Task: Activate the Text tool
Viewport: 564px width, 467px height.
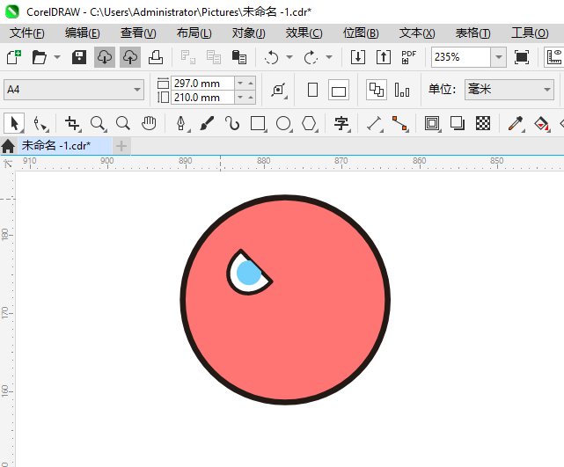Action: pos(341,123)
